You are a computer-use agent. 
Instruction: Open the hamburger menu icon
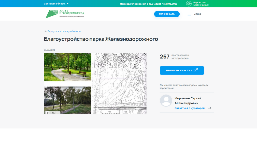click(x=189, y=14)
